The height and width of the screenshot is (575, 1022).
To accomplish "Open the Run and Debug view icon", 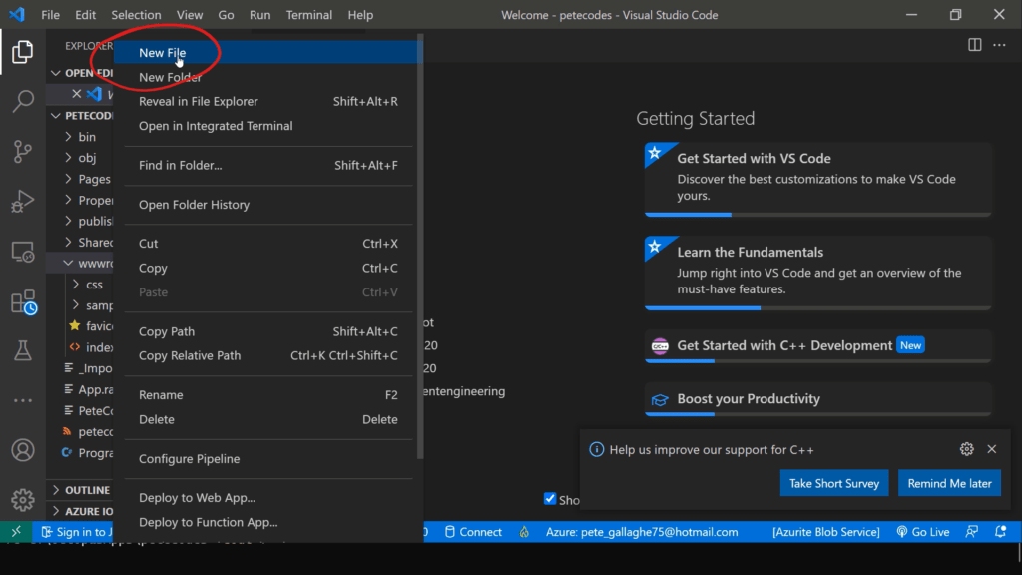I will pyautogui.click(x=22, y=201).
